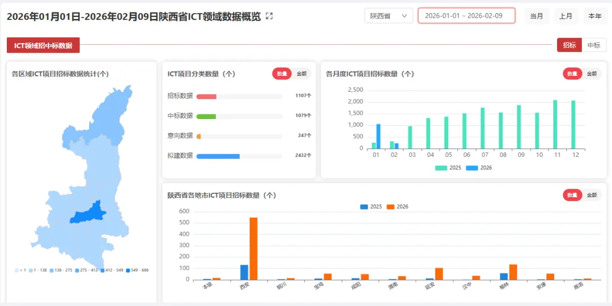The height and width of the screenshot is (306, 612).
Task: Toggle the 2026 orange legend in city chart
Action: [x=390, y=207]
